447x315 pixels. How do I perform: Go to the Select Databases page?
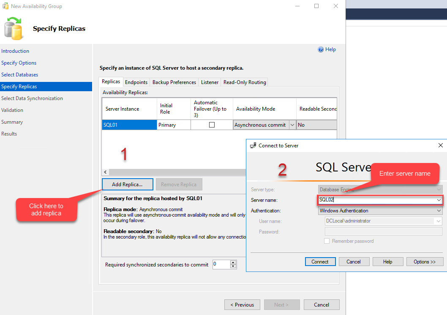click(x=20, y=75)
